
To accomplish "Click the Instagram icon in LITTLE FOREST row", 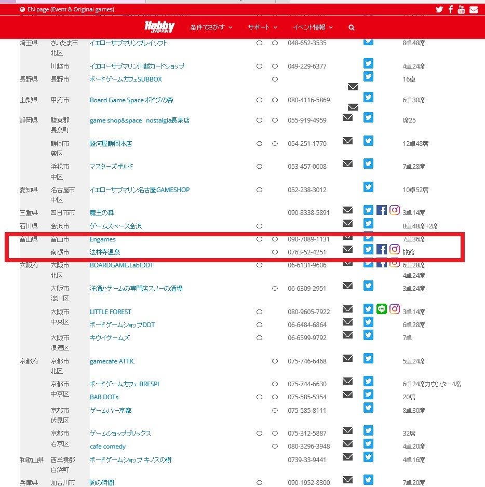I will 395,309.
